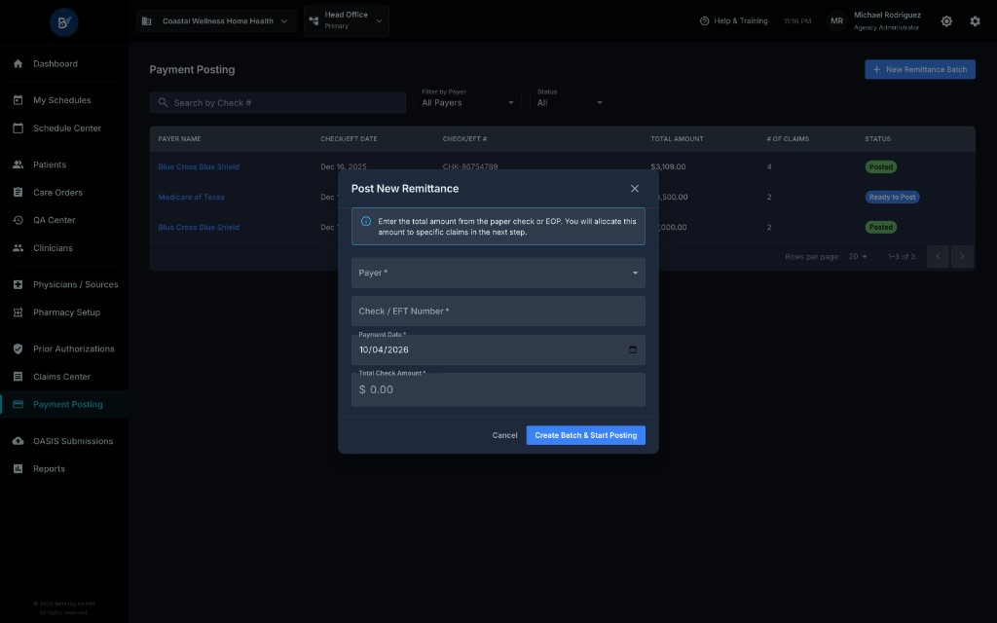Open the Payer dropdown in dialog
This screenshot has width=997, height=623.
[498, 273]
